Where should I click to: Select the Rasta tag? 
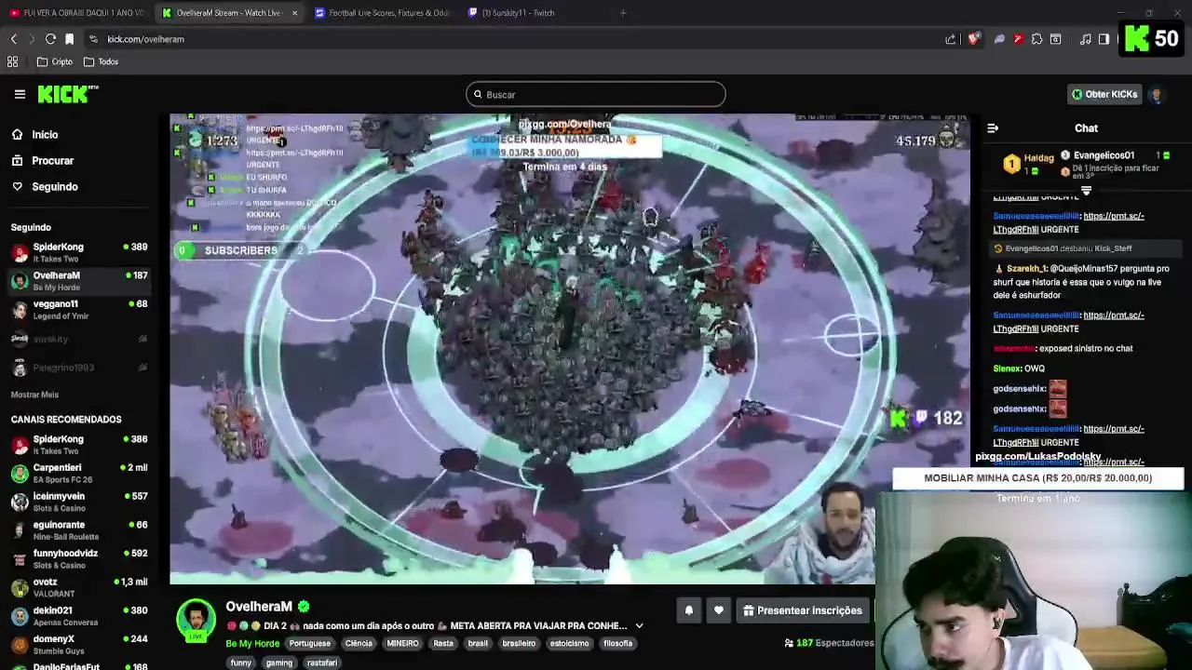click(x=443, y=644)
